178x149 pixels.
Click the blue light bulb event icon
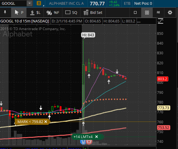coord(83,142)
